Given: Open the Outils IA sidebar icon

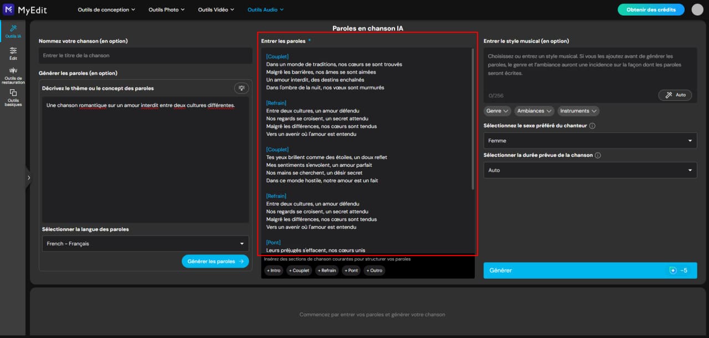Looking at the screenshot, I should coord(13,31).
